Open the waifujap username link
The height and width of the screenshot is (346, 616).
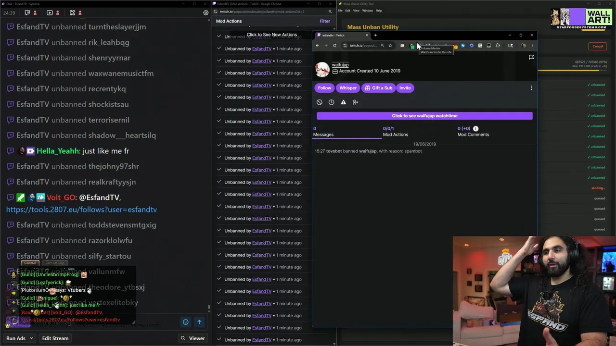pos(340,65)
